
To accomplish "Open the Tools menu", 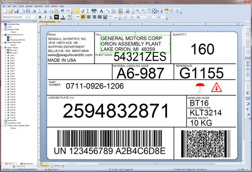I will click(x=47, y=6).
